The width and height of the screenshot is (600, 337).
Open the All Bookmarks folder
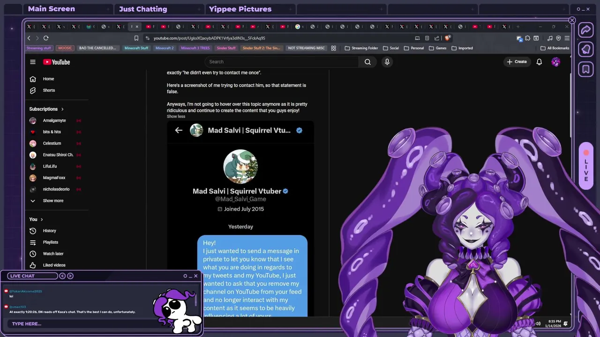click(555, 48)
